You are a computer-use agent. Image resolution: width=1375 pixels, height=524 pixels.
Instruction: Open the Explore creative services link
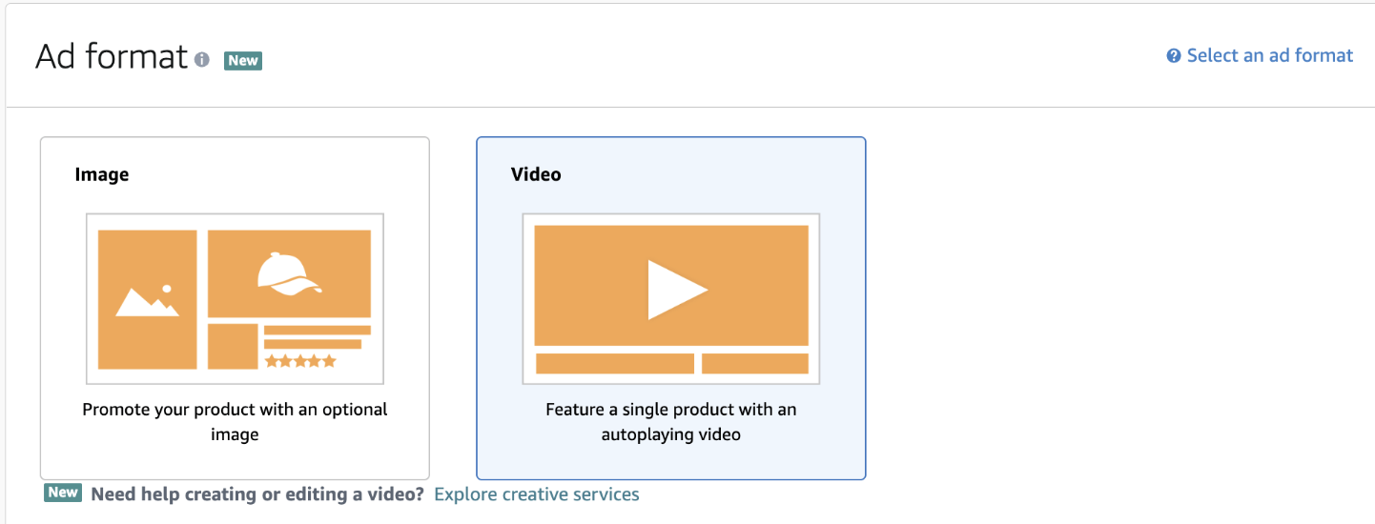pyautogui.click(x=536, y=494)
